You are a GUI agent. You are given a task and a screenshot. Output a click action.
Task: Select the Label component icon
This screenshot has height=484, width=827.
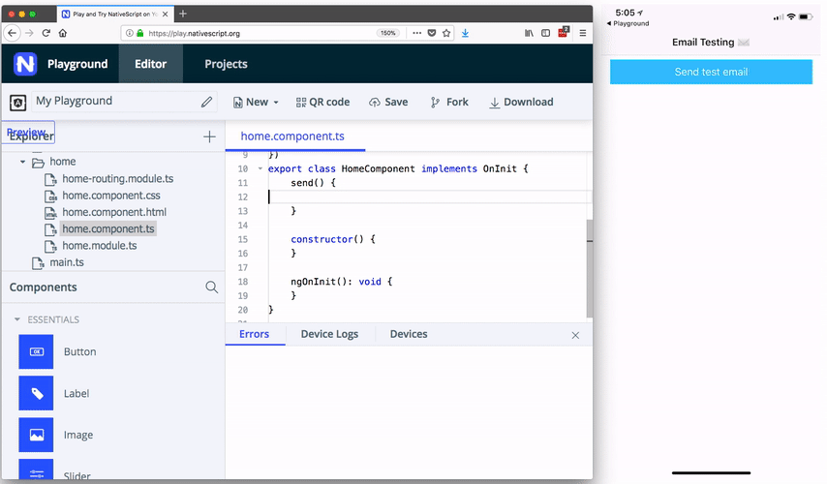coord(36,393)
